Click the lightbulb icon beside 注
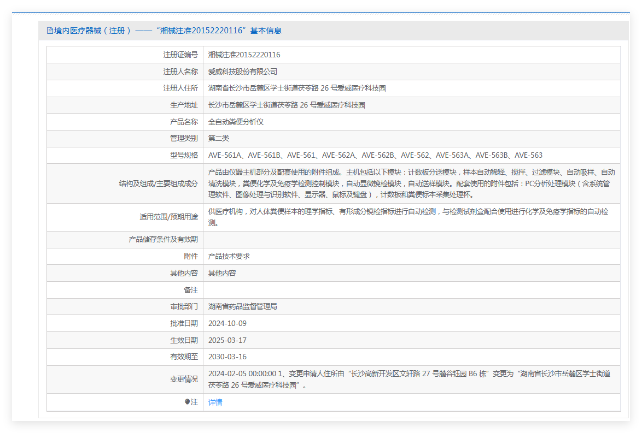 187,402
